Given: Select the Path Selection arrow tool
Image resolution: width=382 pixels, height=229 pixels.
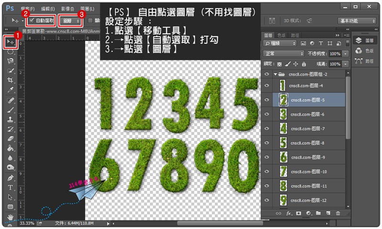Looking at the screenshot, I should click(10, 197).
